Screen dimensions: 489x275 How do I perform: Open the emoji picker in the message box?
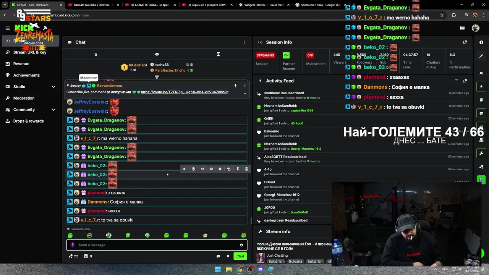241,245
